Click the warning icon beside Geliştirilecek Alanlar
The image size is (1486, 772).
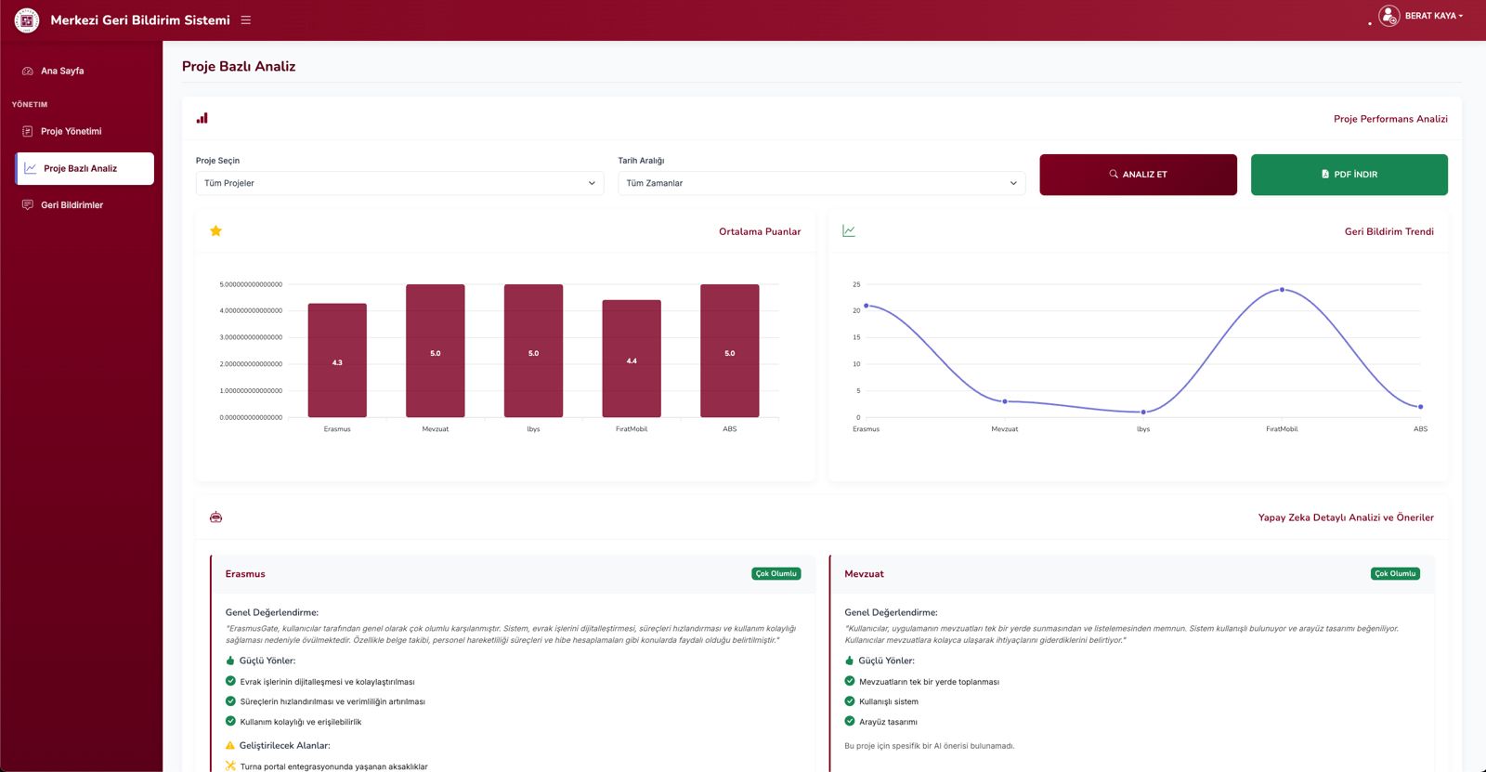pyautogui.click(x=230, y=745)
